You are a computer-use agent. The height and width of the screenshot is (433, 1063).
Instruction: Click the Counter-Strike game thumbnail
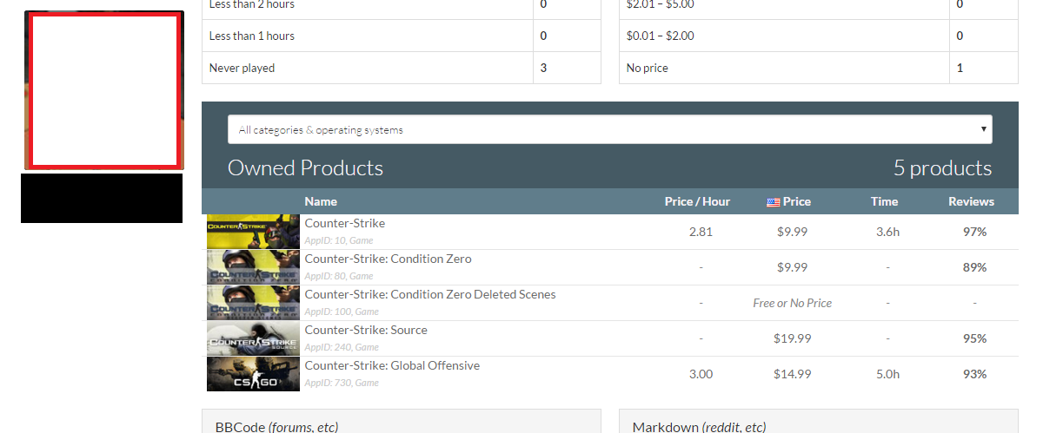click(253, 232)
